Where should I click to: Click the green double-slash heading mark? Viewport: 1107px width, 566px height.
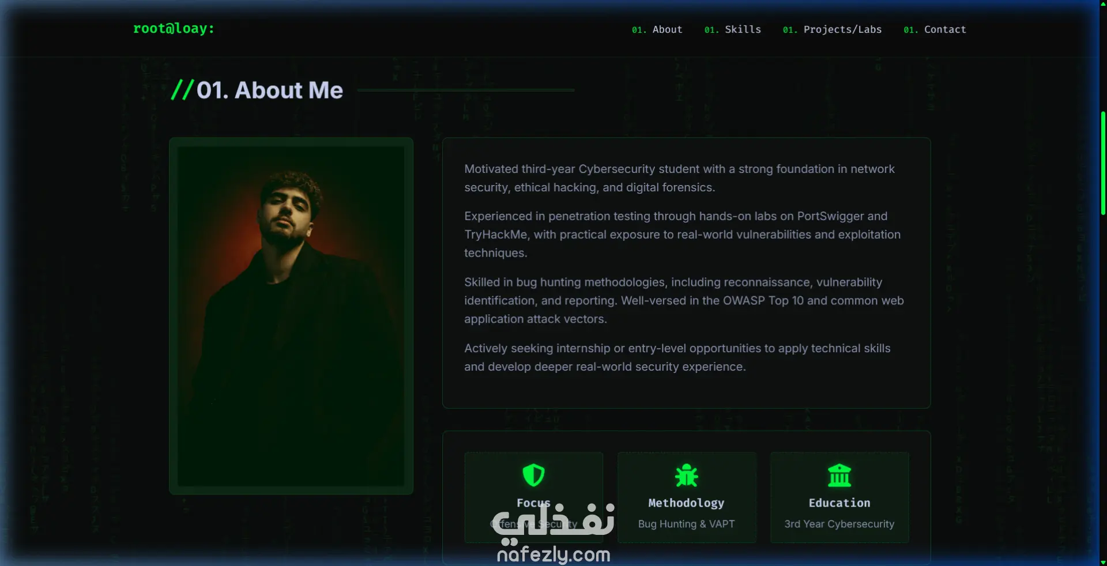[182, 90]
